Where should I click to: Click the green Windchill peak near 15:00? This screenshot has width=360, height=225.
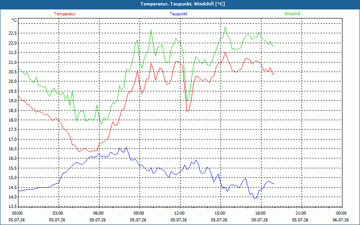point(225,27)
